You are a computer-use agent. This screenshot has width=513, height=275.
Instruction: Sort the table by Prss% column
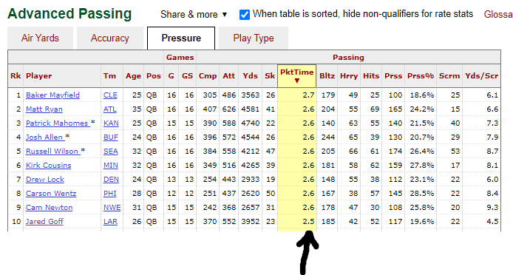click(421, 76)
